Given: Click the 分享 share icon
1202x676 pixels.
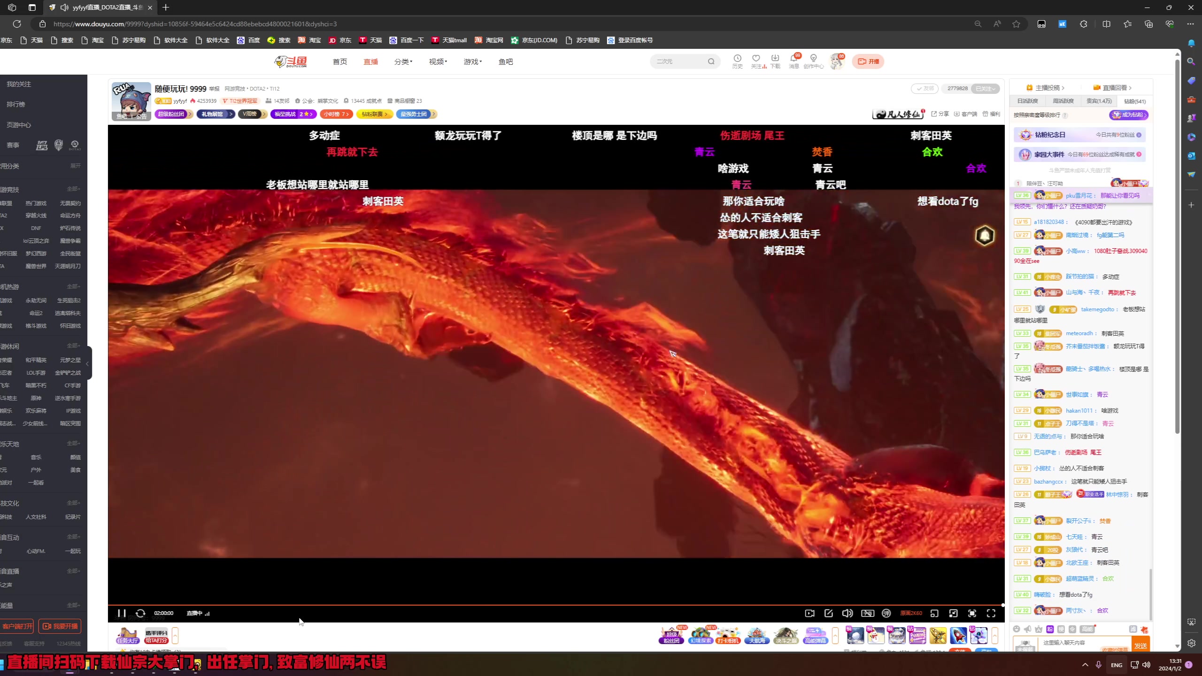Looking at the screenshot, I should click(940, 114).
